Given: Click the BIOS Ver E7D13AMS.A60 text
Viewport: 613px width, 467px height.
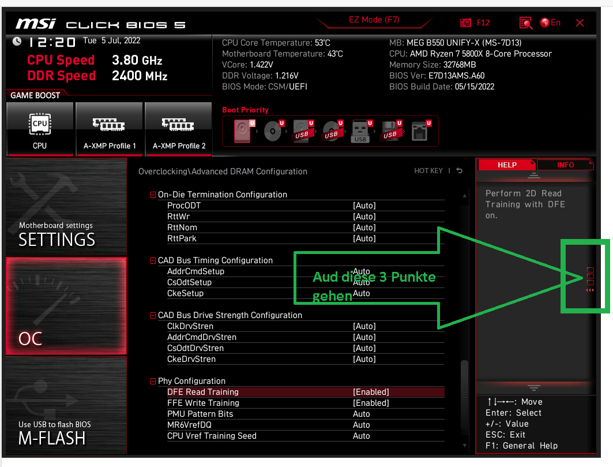Looking at the screenshot, I should click(x=437, y=76).
